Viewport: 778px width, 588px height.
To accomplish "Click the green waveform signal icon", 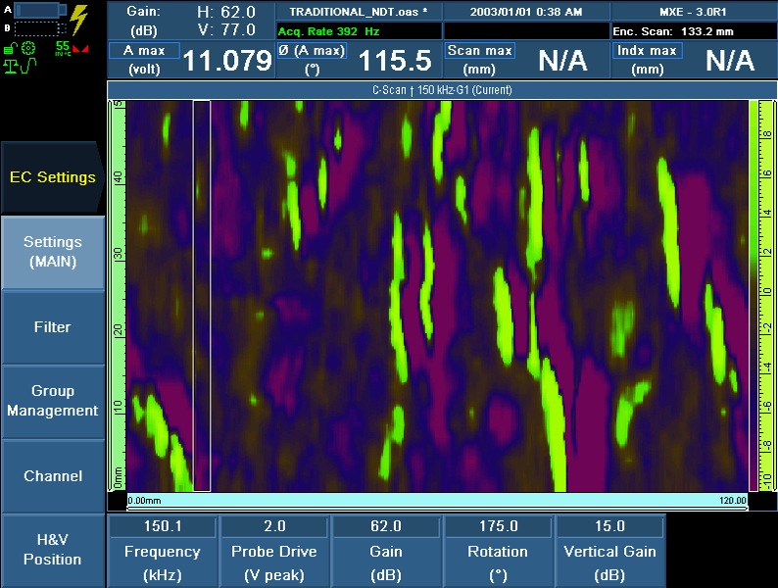I will pos(27,66).
